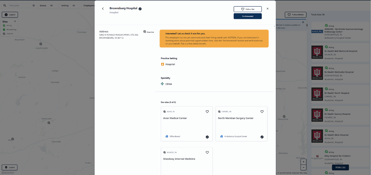
Task: Click the locate-me target icon
Action: pyautogui.click(x=34, y=5)
